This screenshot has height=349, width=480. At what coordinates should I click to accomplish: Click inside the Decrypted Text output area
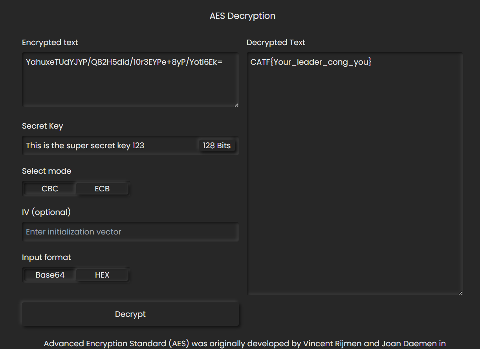tap(355, 174)
